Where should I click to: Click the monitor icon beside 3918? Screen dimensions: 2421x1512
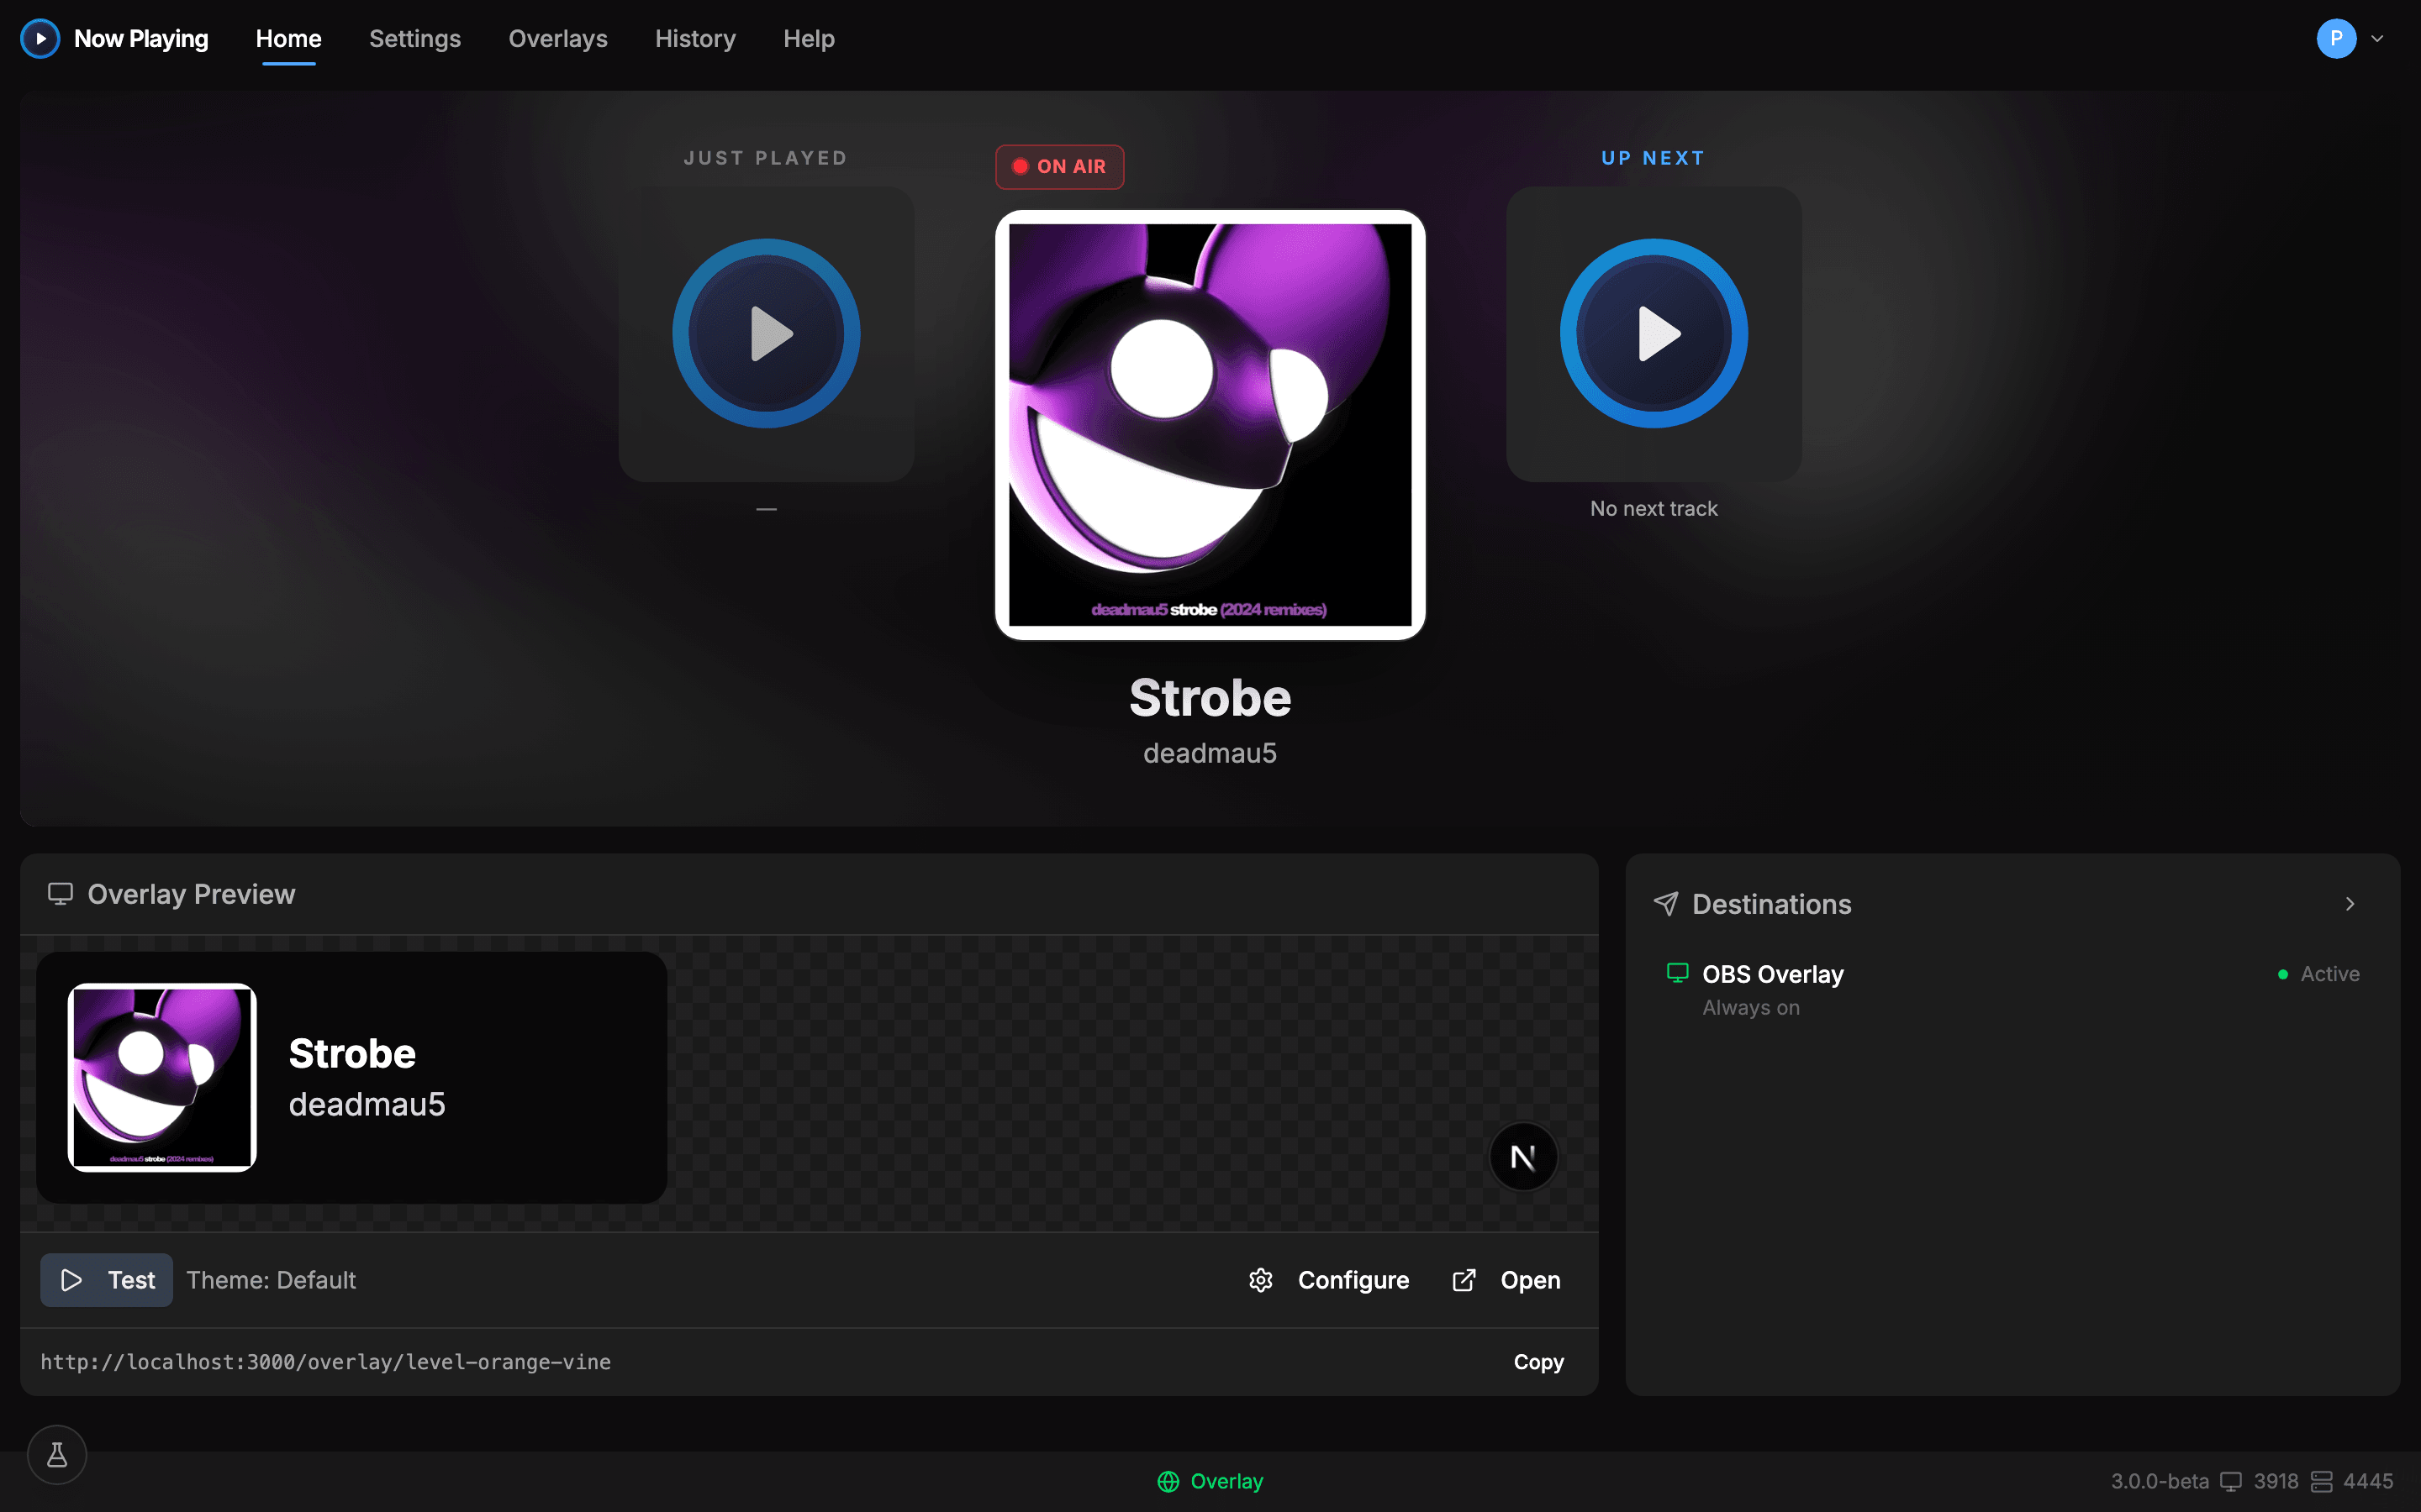coord(2231,1481)
